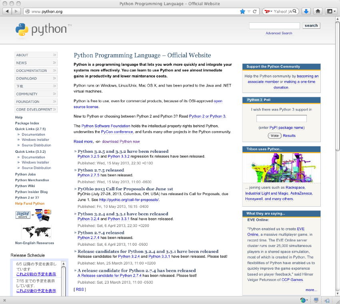Image resolution: width=340 pixels, height=304 pixels.
Task: Open the Python Merchandise link
Action: (32, 180)
